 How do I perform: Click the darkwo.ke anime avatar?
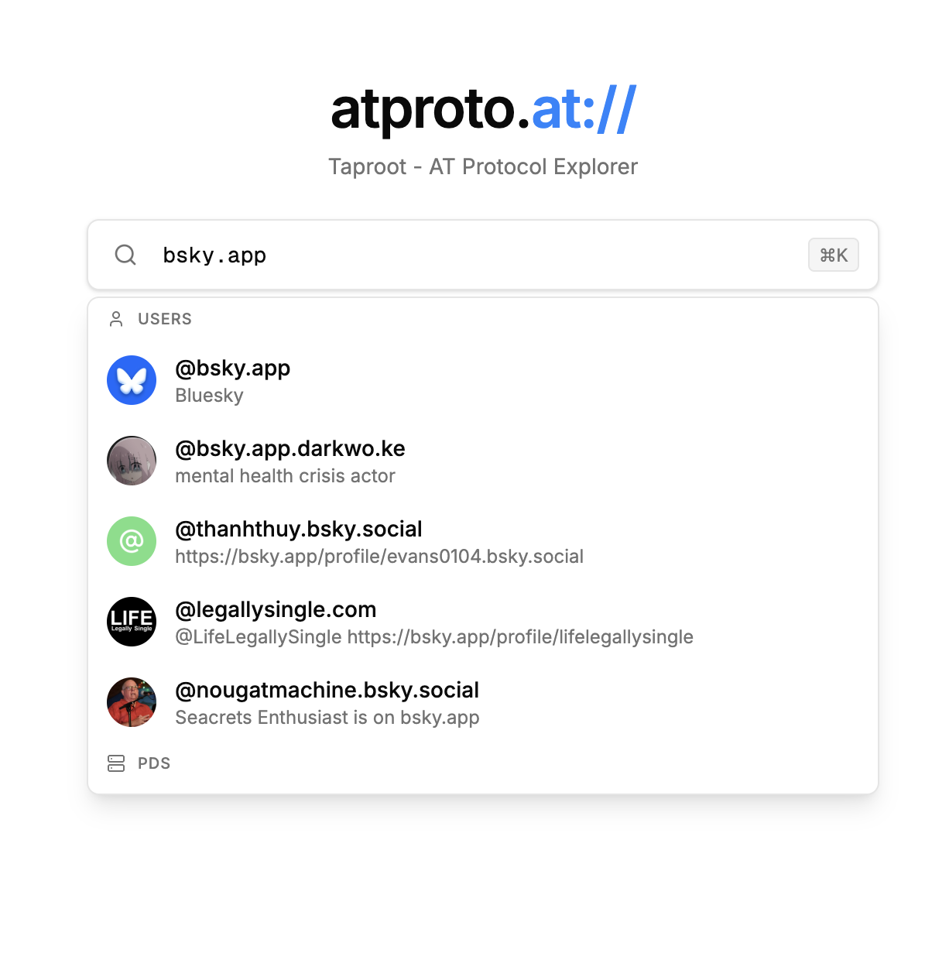(x=132, y=461)
